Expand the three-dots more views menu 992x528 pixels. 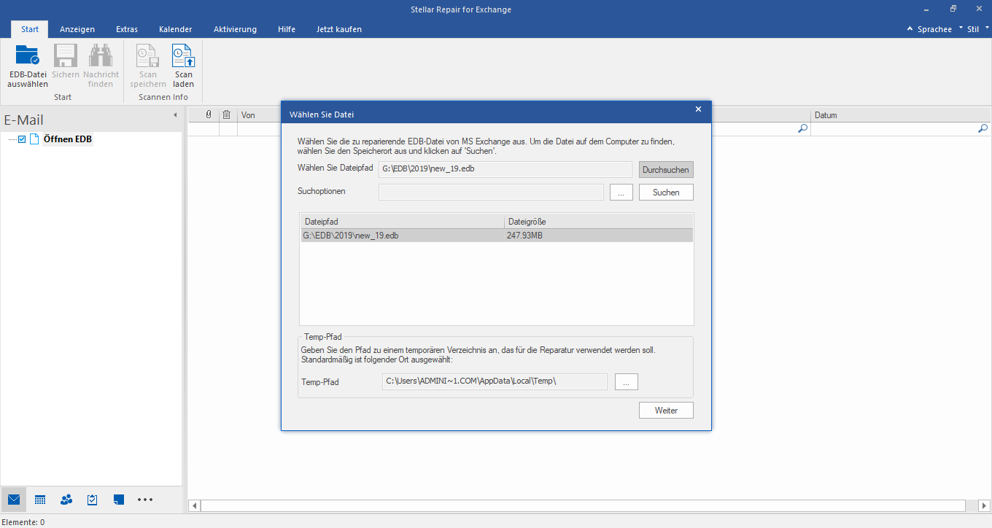tap(145, 500)
